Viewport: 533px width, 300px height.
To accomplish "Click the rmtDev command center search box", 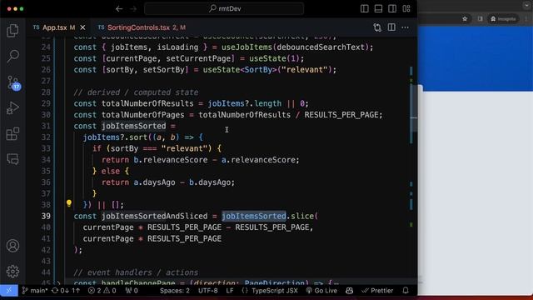I will pos(224,9).
